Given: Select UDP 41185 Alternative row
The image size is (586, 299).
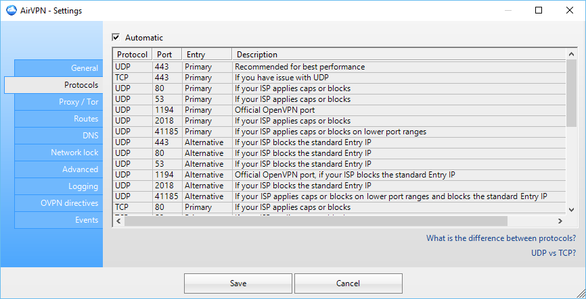Looking at the screenshot, I should (x=340, y=196).
